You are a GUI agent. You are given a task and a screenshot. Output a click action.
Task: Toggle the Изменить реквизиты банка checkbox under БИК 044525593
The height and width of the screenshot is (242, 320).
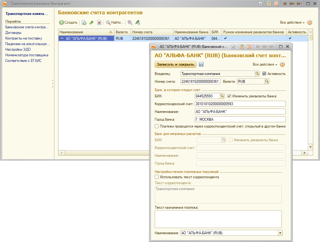[230, 96]
